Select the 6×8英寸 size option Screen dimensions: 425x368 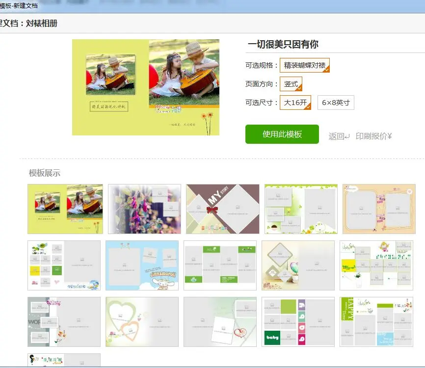coord(337,103)
